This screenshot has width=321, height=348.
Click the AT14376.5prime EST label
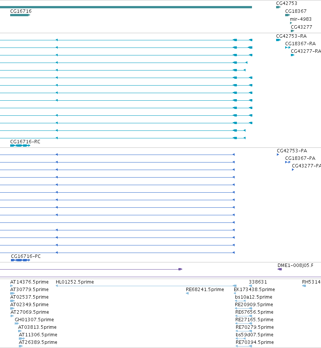point(29,282)
